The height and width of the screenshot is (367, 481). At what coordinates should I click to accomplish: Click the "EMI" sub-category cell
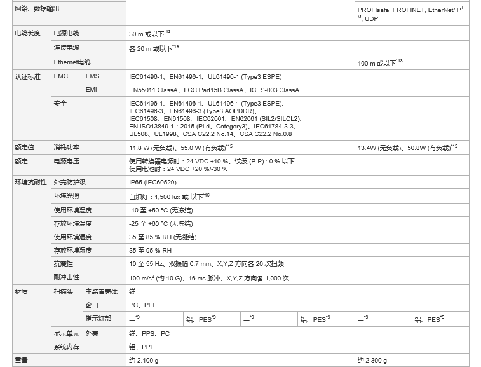coord(91,90)
